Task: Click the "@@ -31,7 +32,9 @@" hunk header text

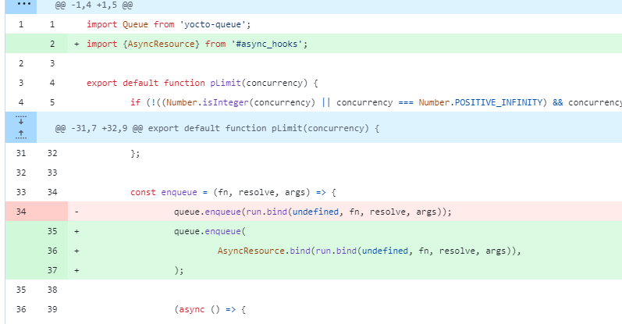Action: coord(216,127)
